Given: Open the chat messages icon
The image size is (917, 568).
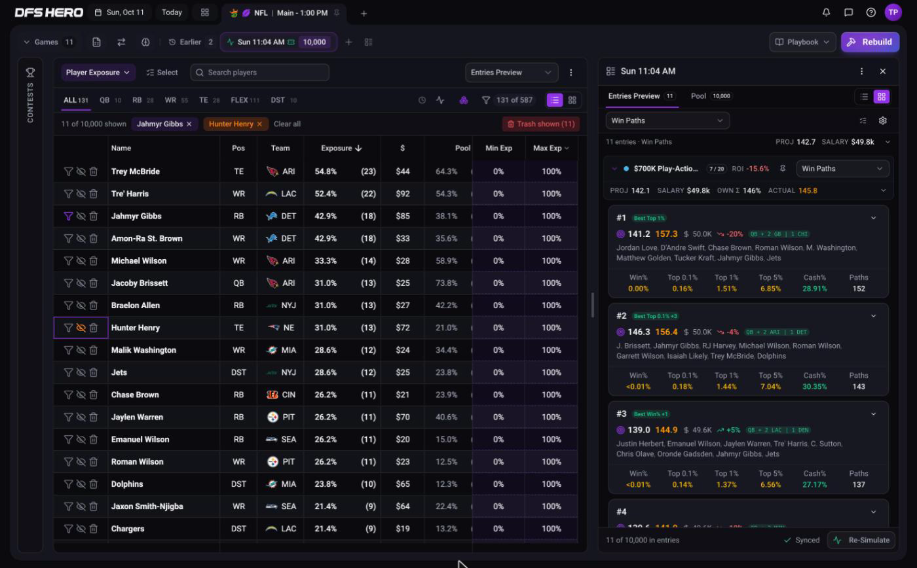Looking at the screenshot, I should tap(848, 12).
